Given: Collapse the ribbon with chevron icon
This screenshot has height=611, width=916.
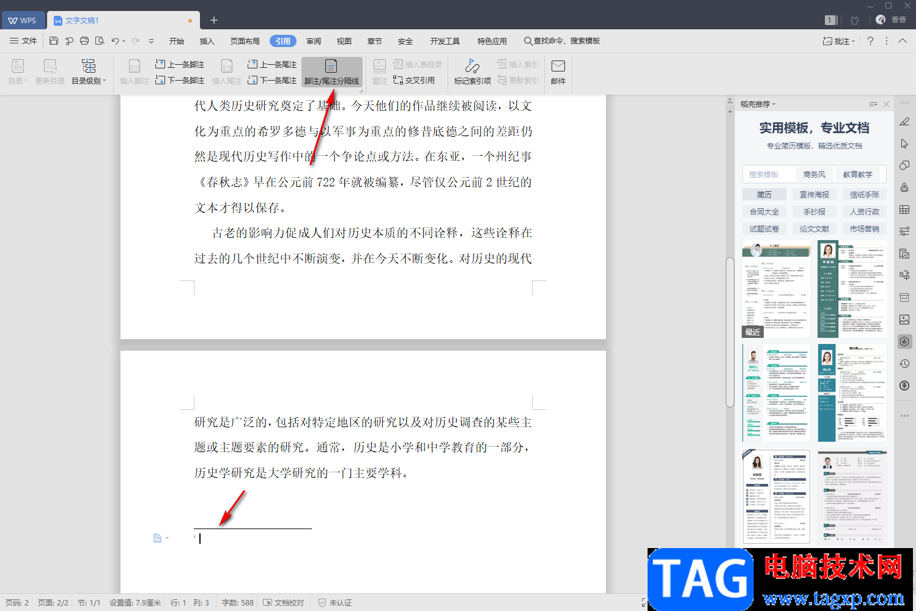Looking at the screenshot, I should [x=903, y=41].
